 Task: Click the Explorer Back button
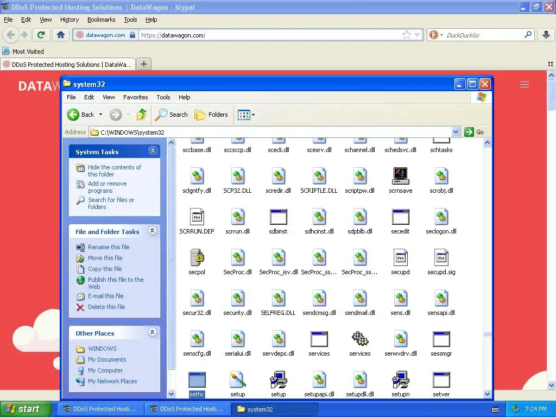(81, 115)
